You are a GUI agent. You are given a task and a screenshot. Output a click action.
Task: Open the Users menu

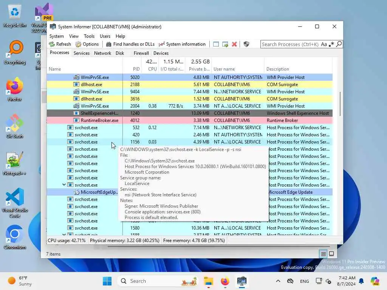(105, 36)
